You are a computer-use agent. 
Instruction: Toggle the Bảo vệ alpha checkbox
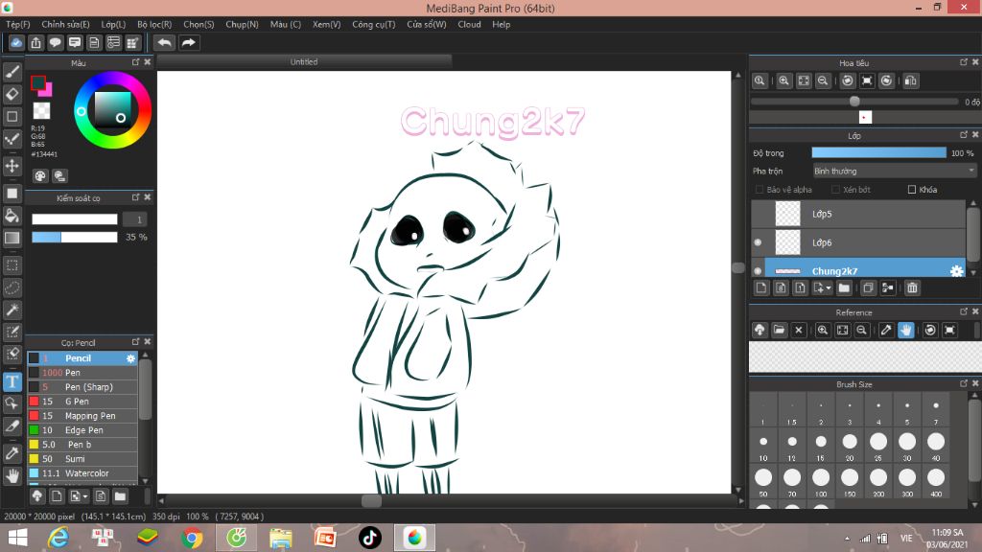pyautogui.click(x=760, y=190)
